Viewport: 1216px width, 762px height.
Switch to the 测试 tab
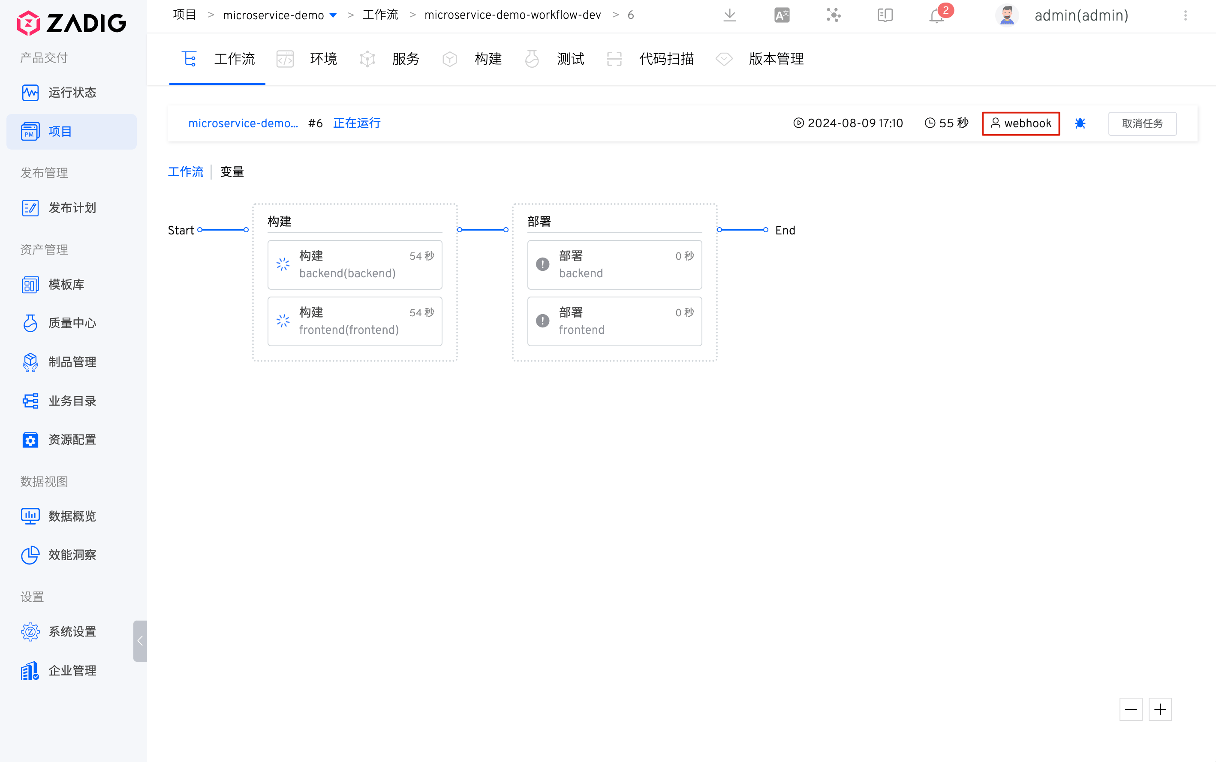554,59
